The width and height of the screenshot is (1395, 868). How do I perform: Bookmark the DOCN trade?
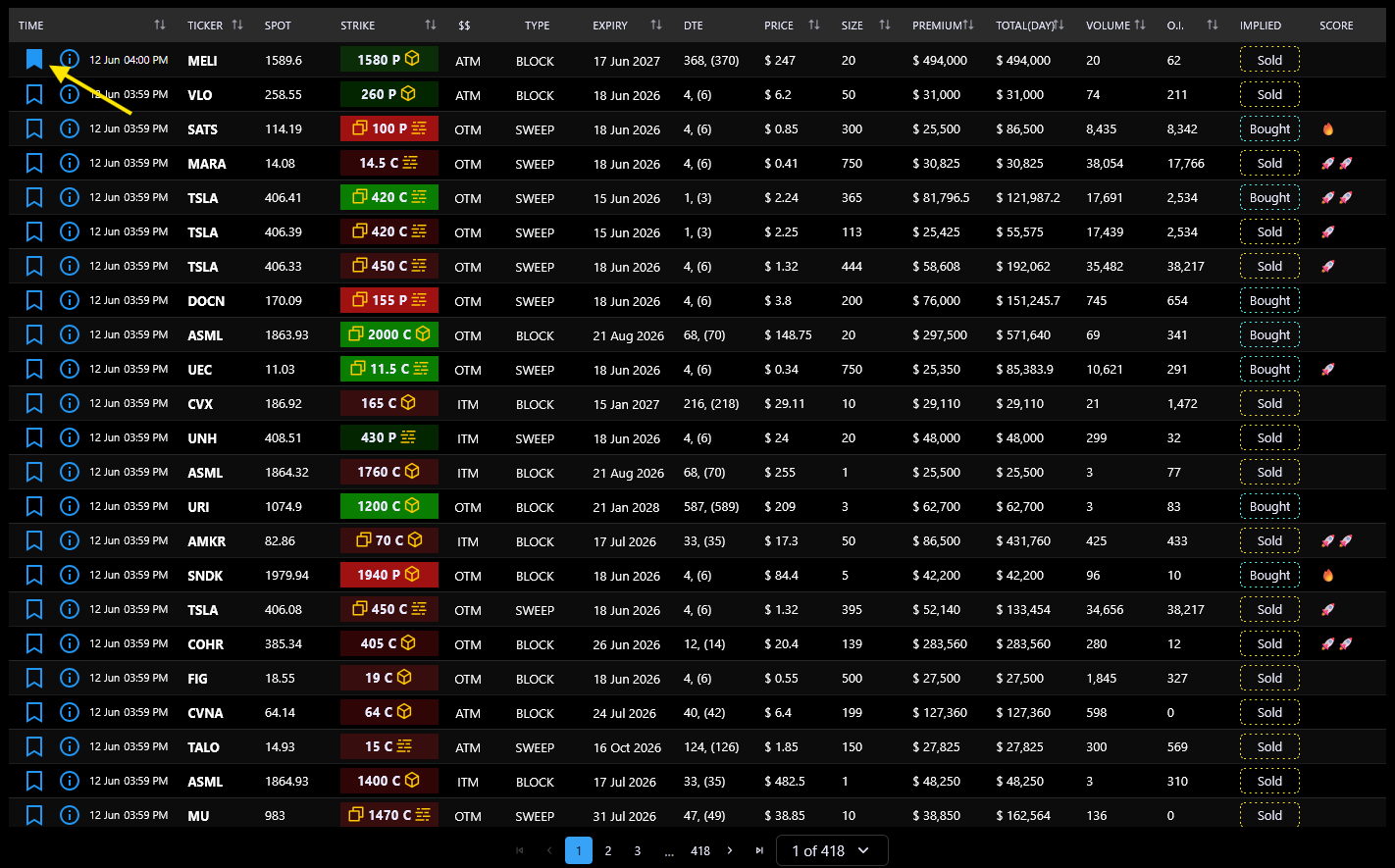[x=34, y=300]
